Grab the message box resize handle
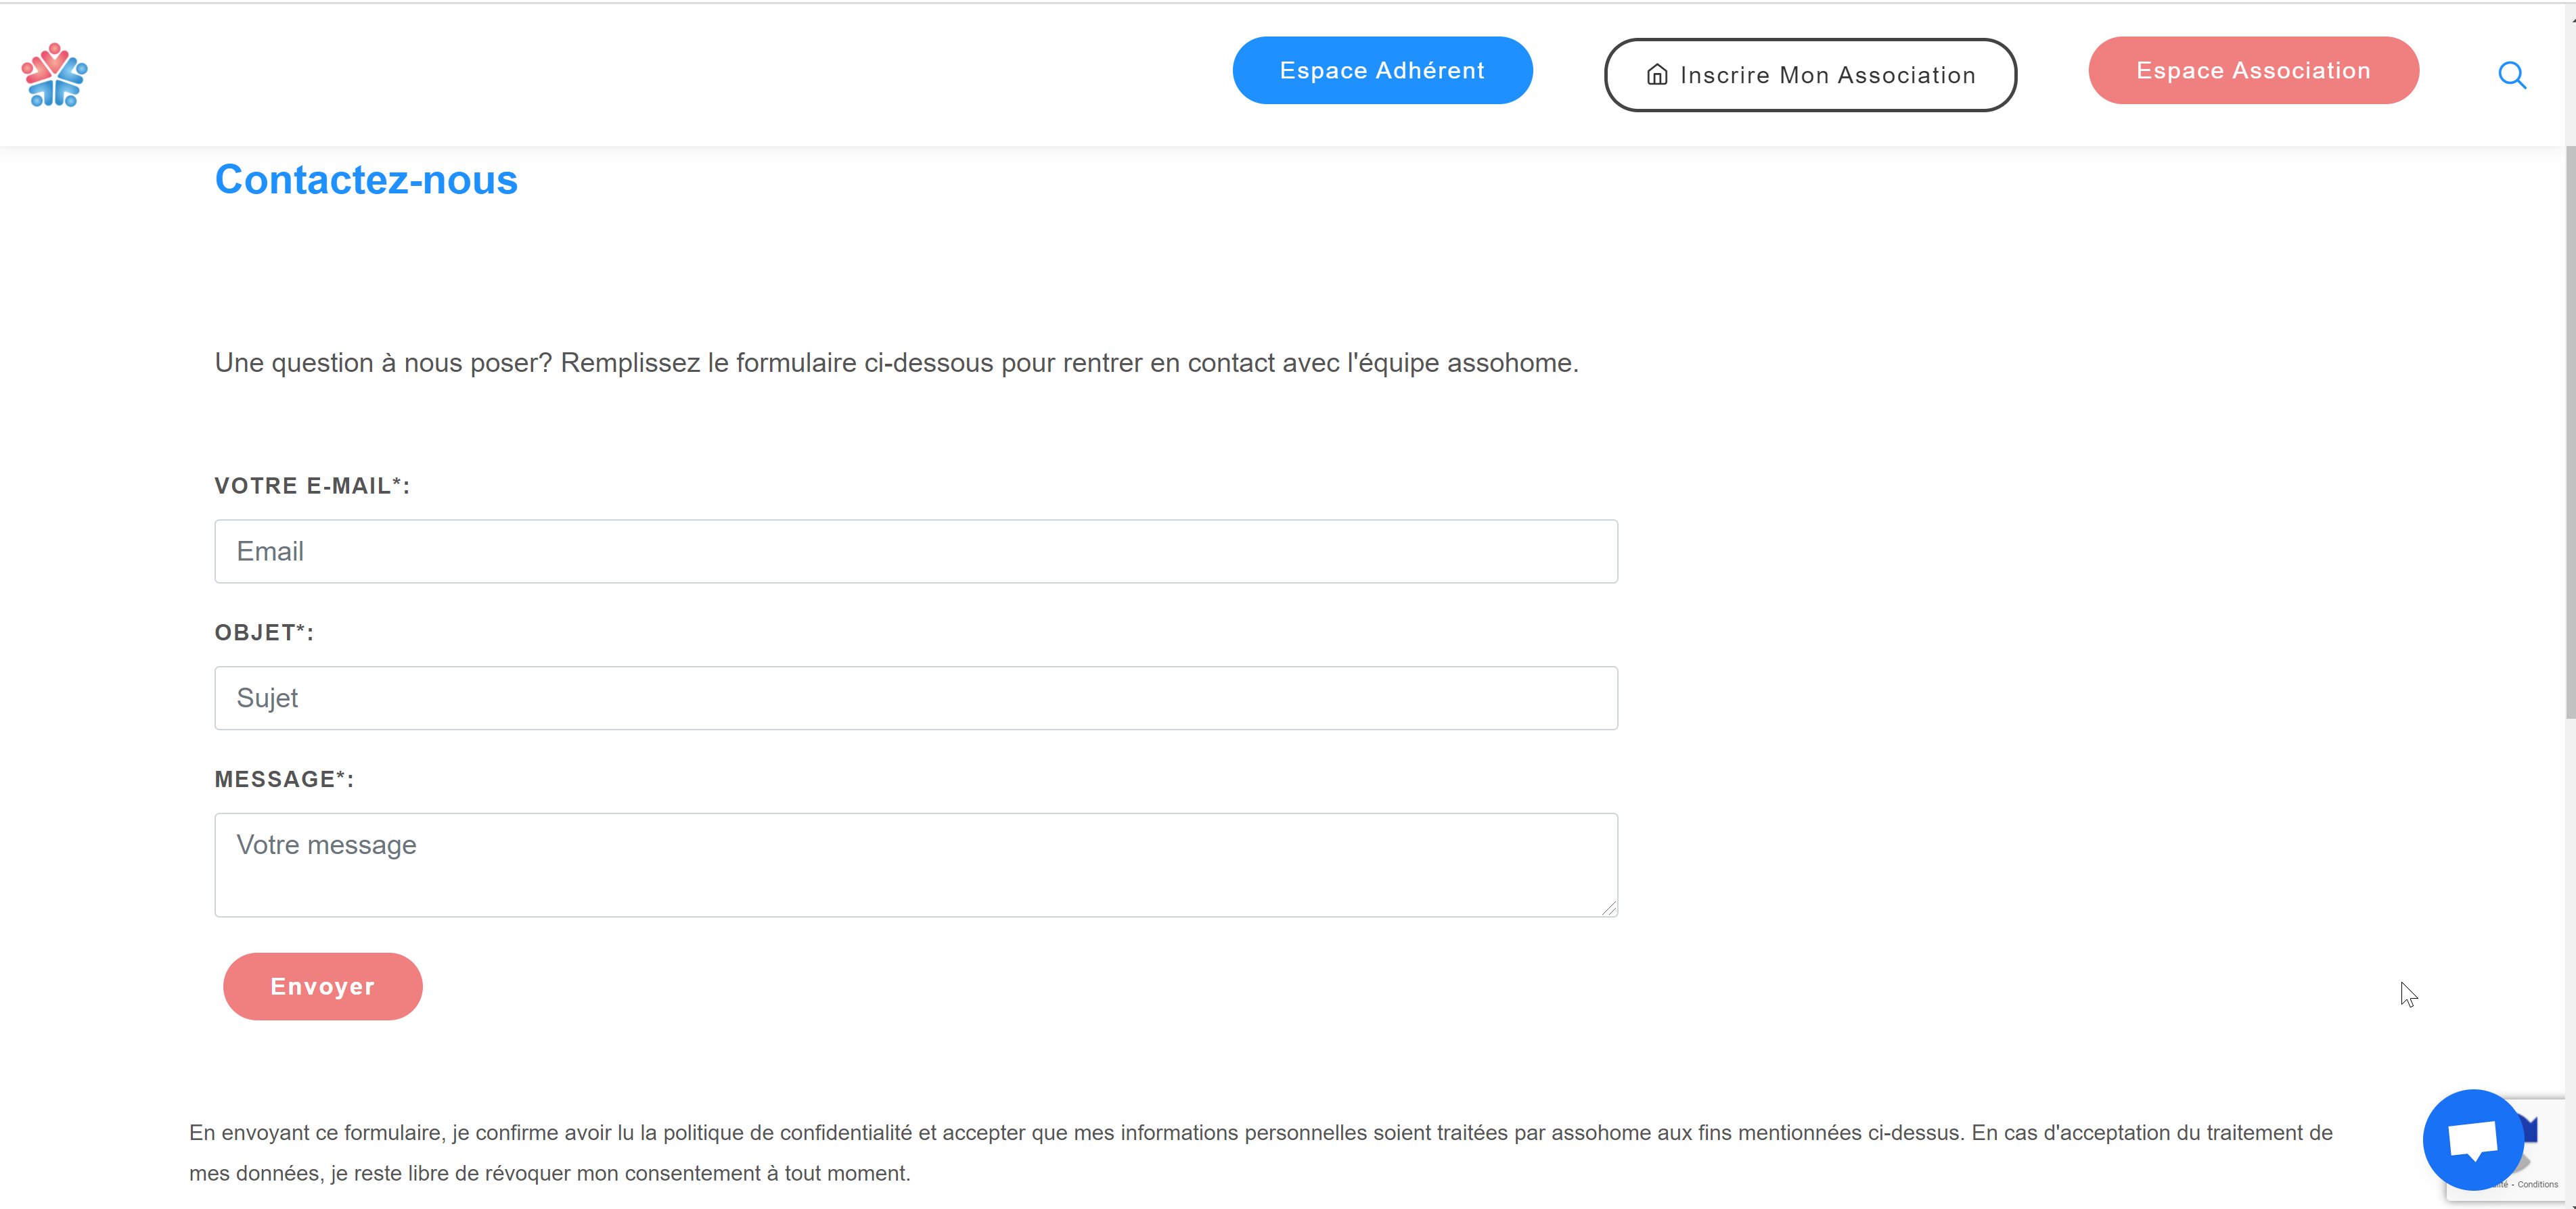The width and height of the screenshot is (2576, 1209). click(x=1608, y=907)
